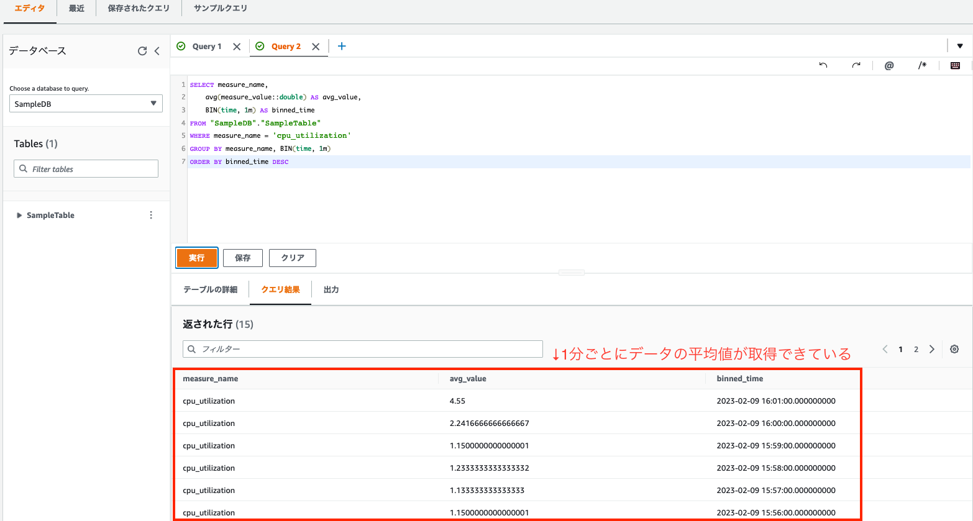This screenshot has height=521, width=973.
Task: Select the @ mention icon above the editor
Action: click(x=888, y=65)
